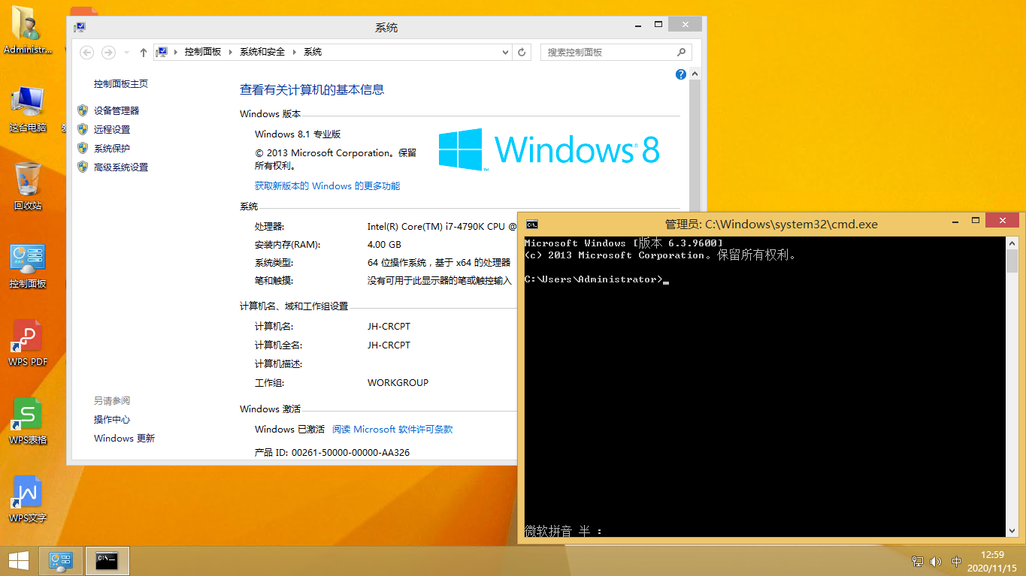Launch WPS PDF from desktop
The width and height of the screenshot is (1026, 576).
tap(28, 344)
